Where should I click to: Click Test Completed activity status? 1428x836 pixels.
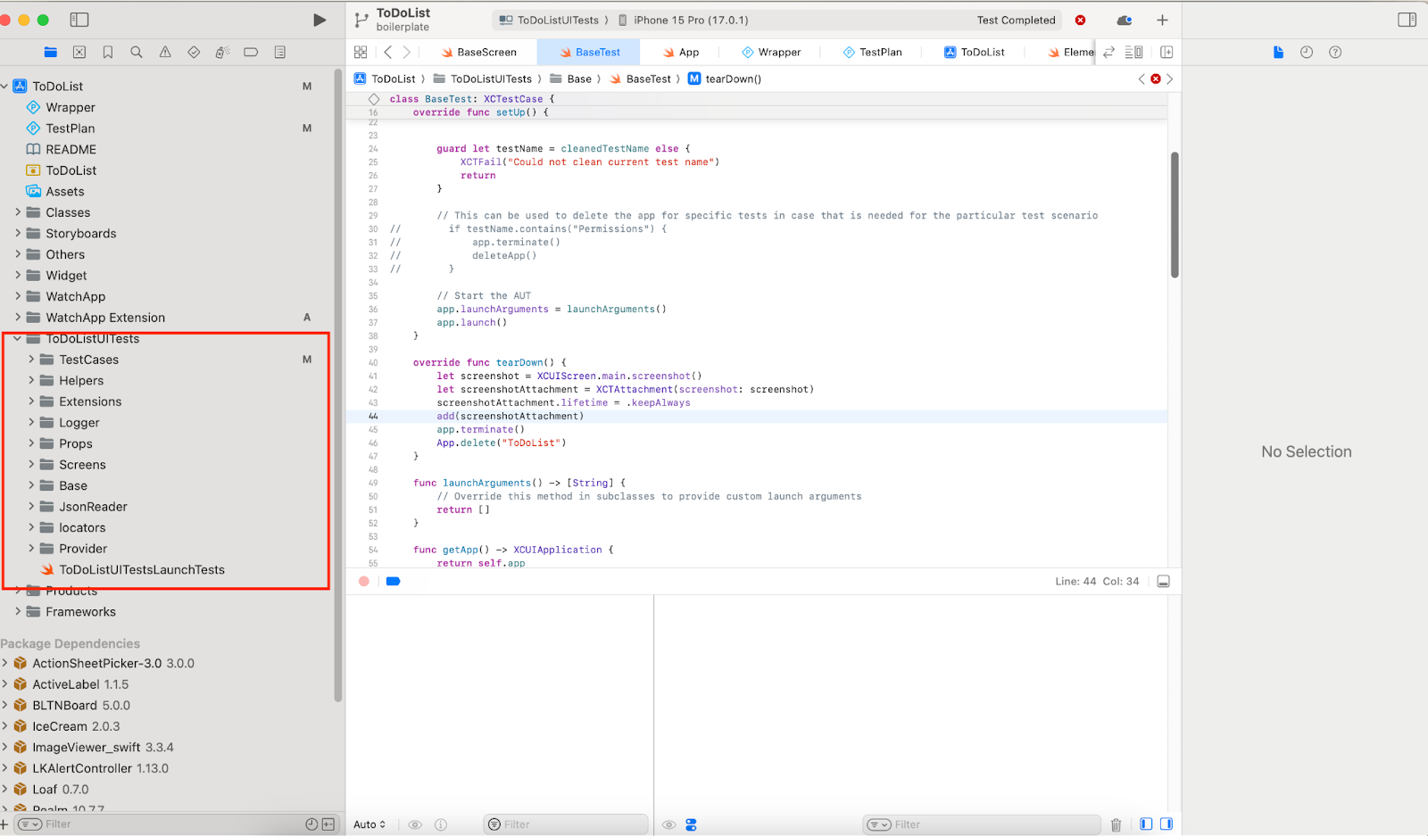tap(1016, 21)
